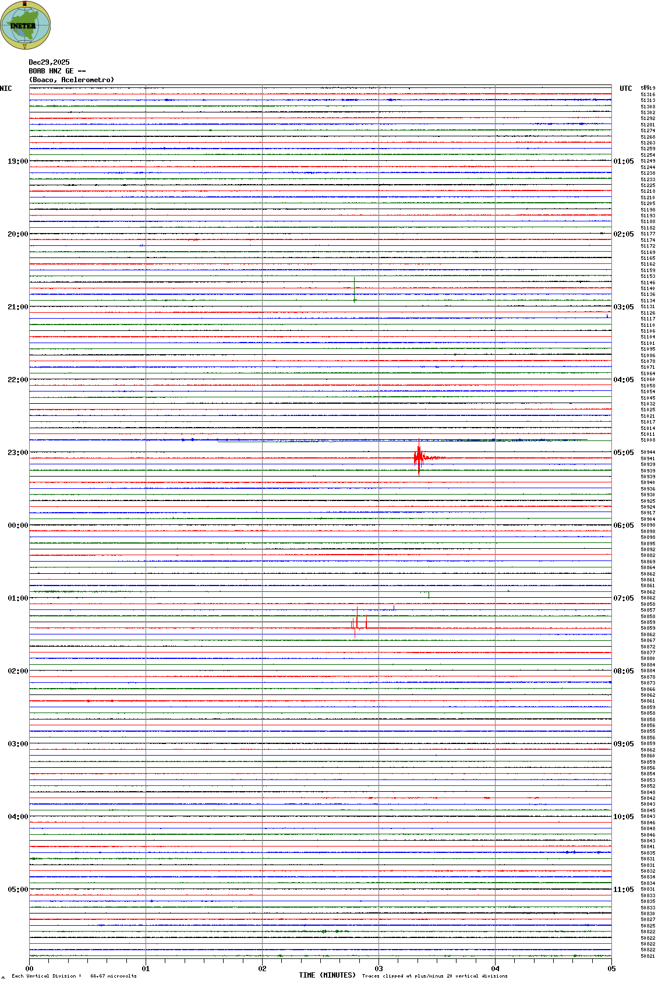The height and width of the screenshot is (984, 658).
Task: Click the TIME (MINUTES) axis title
Action: coord(327,975)
